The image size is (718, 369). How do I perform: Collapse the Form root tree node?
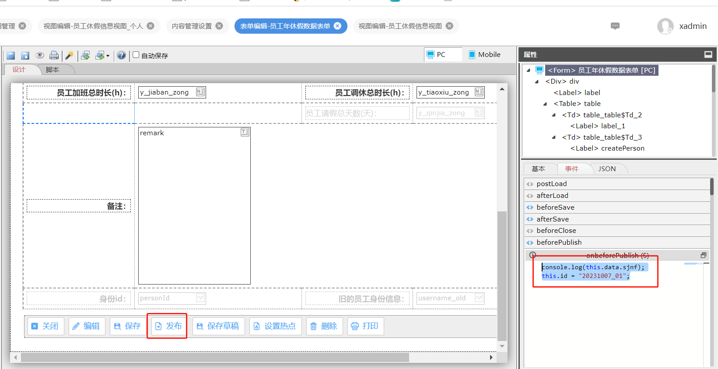(529, 70)
